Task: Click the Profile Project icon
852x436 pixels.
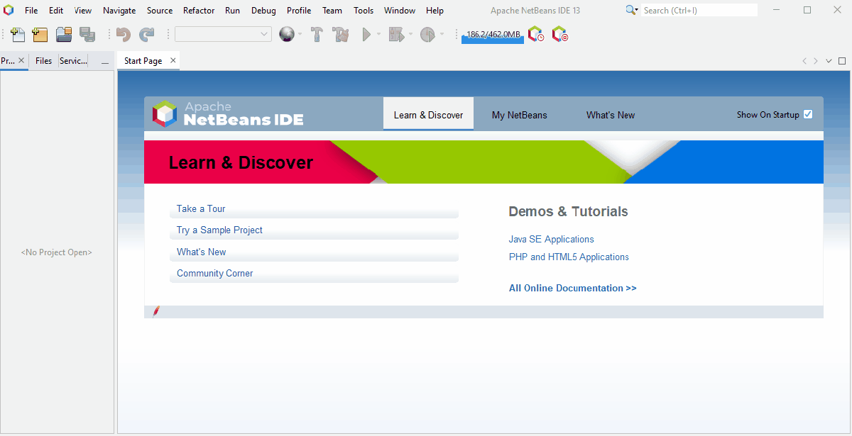Action: (x=427, y=35)
